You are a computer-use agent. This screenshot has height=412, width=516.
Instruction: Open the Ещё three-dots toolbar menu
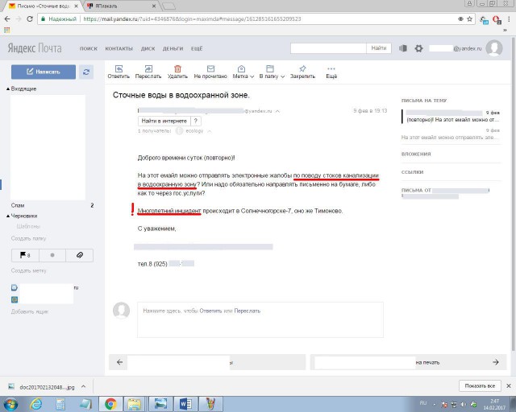331,72
